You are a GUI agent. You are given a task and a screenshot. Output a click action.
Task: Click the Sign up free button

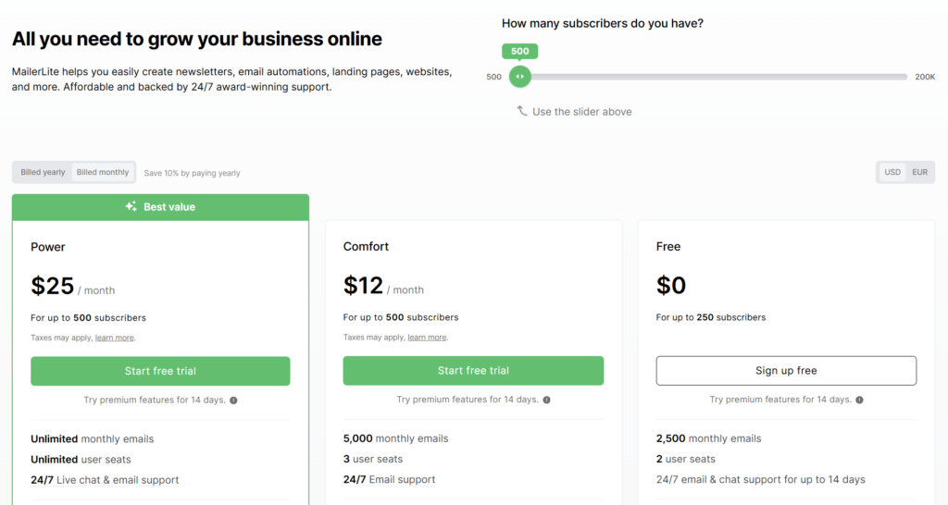click(x=786, y=370)
